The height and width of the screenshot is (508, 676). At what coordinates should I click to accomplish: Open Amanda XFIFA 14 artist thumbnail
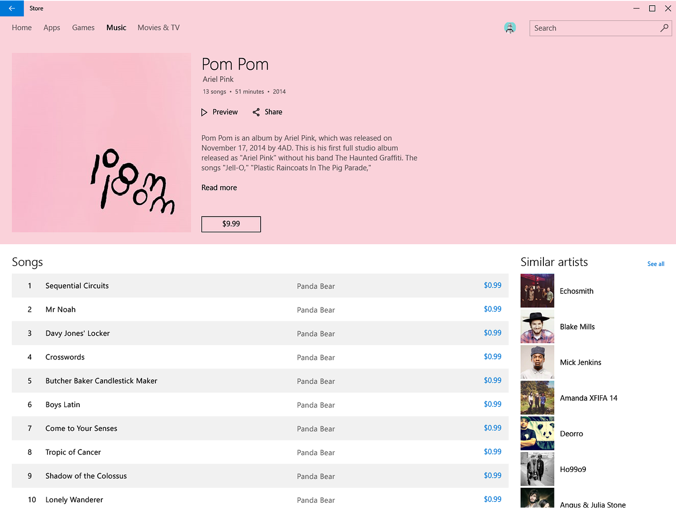click(537, 398)
